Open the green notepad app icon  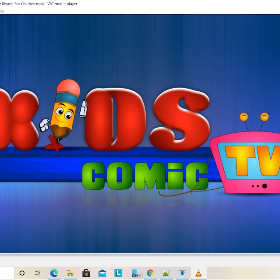(x=166, y=273)
